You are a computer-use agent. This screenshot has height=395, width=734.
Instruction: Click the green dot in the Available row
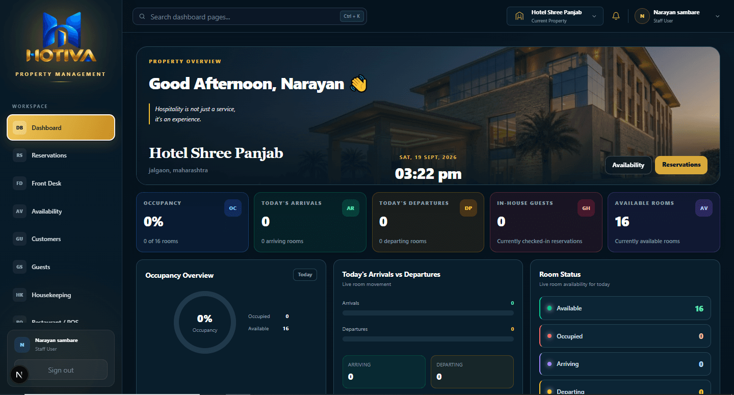549,308
